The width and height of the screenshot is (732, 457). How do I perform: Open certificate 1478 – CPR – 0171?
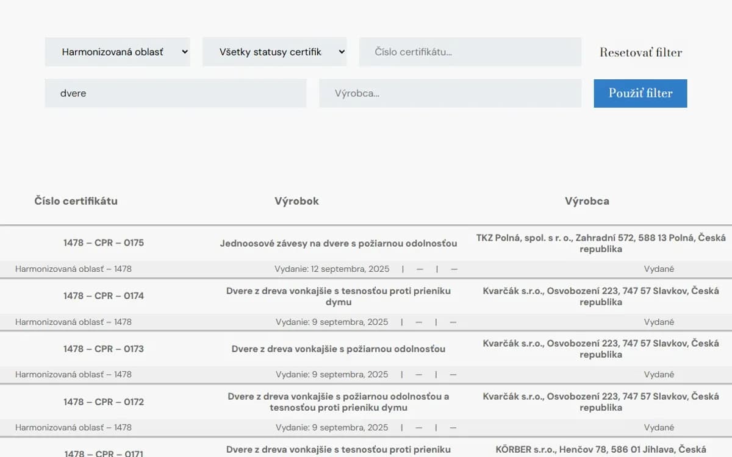pyautogui.click(x=104, y=453)
